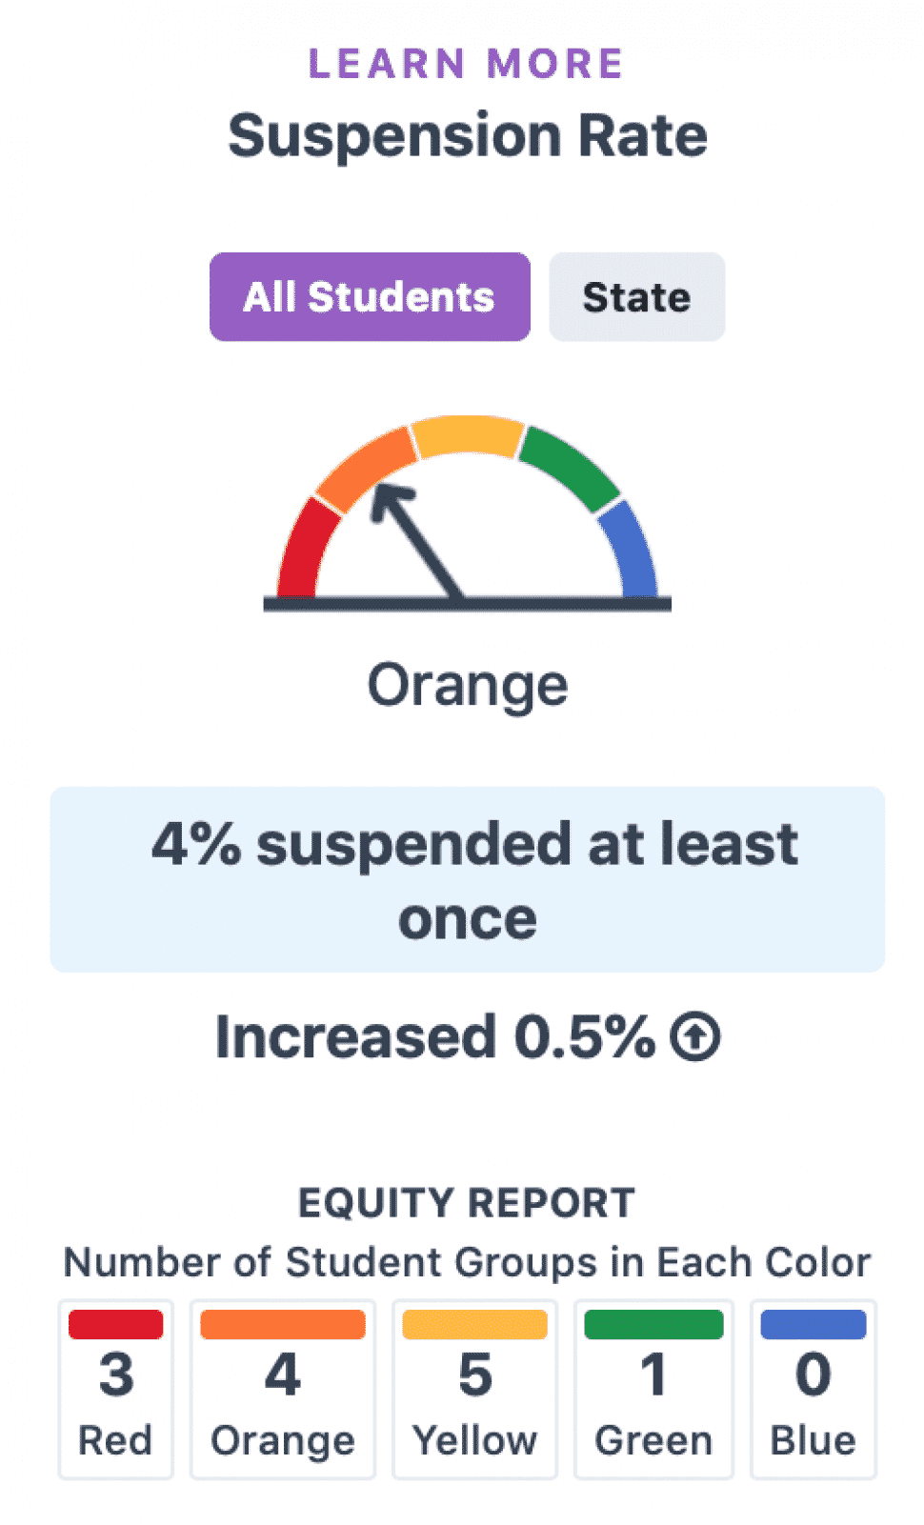Select the Orange equity group card
The image size is (924, 1525).
(283, 1389)
